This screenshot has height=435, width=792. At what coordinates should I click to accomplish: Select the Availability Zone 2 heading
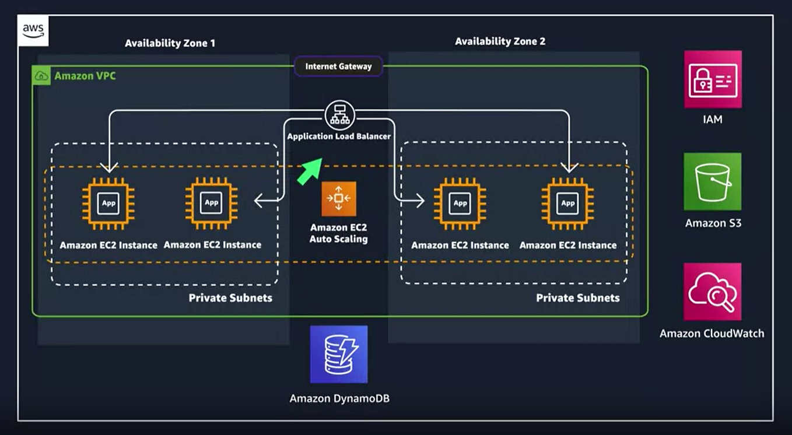tap(500, 41)
